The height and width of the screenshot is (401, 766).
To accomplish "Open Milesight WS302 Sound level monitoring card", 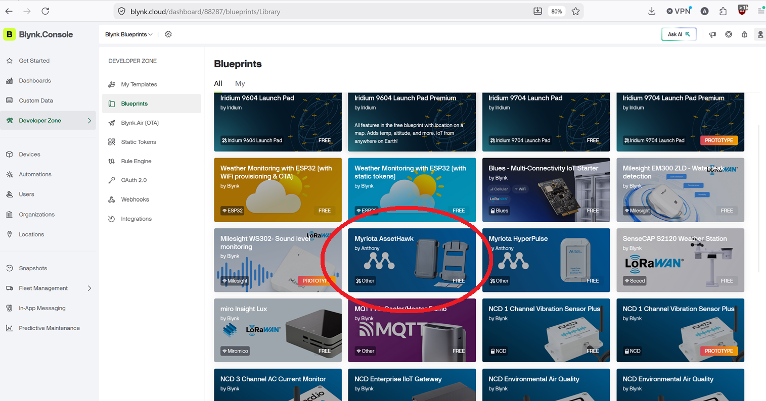I will point(278,260).
